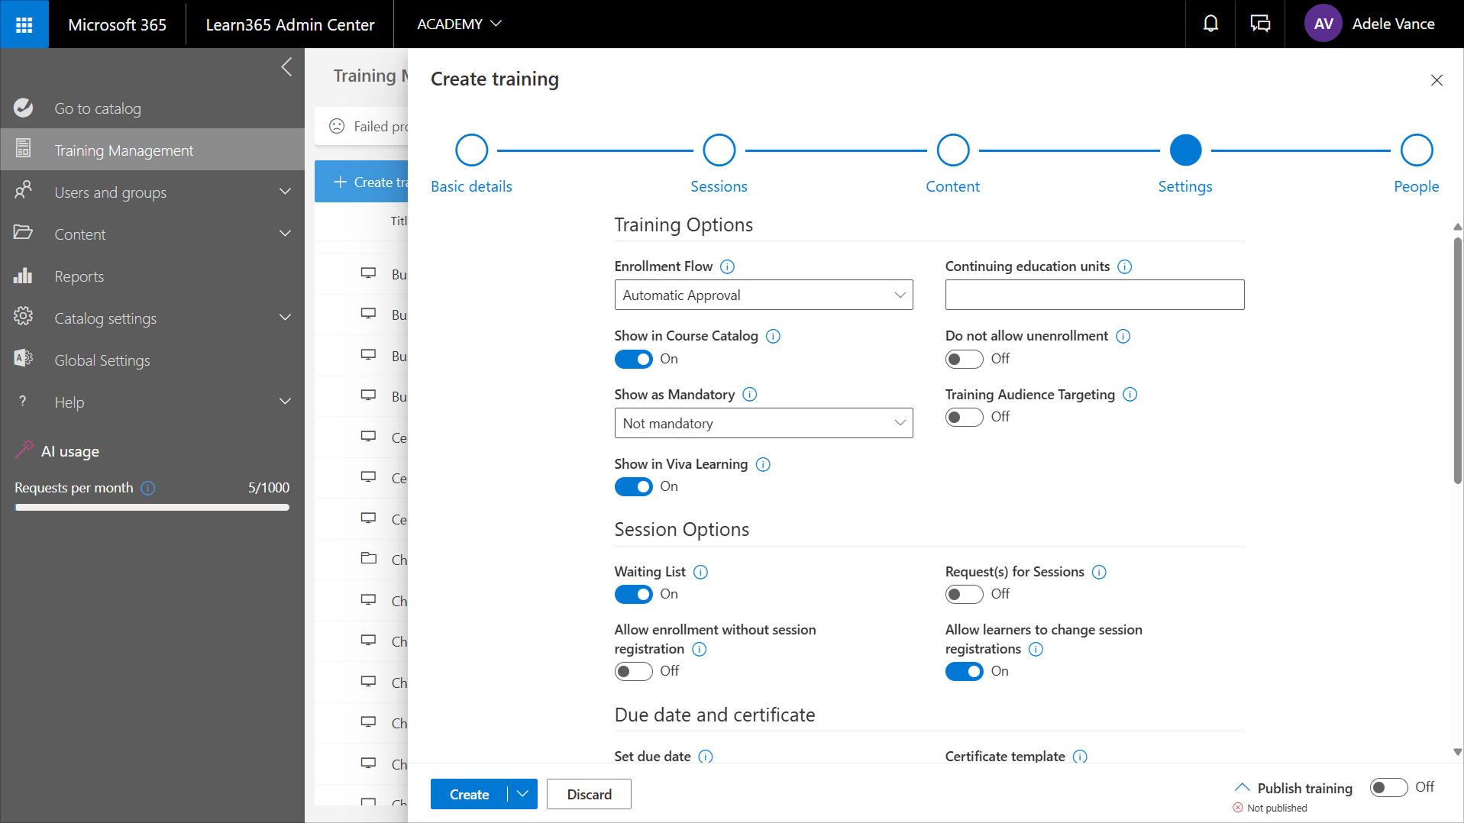1464x823 pixels.
Task: Disable Show in Course Catalog toggle
Action: point(633,359)
